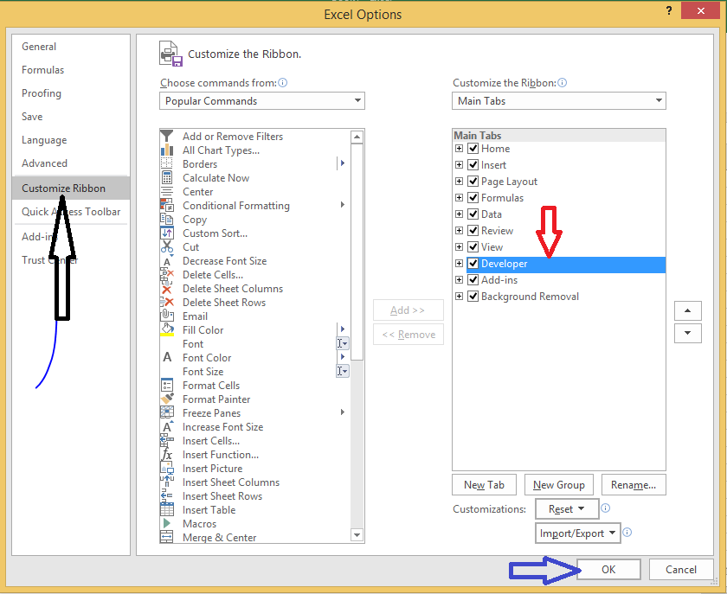This screenshot has height=594, width=727.
Task: Click the Freeze Panes icon
Action: [166, 412]
